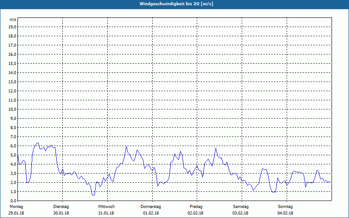Screen dimensions: 349x218
Task: Click the 12,0 y-axis value
Action: [12, 91]
